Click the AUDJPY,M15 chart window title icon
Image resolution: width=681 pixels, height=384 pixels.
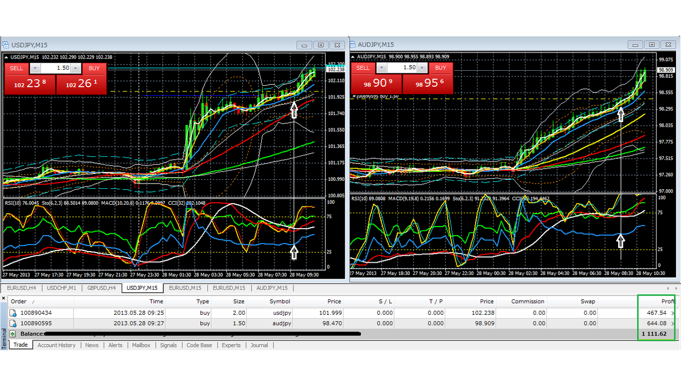(353, 45)
